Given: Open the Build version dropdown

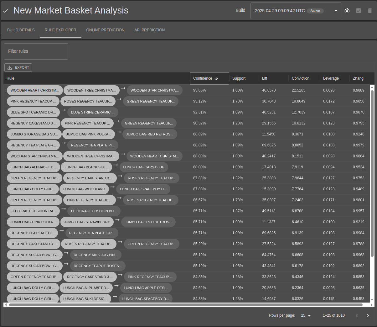Looking at the screenshot, I should click(296, 11).
